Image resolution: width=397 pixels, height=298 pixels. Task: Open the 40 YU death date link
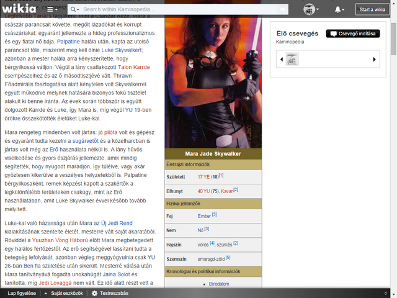[203, 191]
